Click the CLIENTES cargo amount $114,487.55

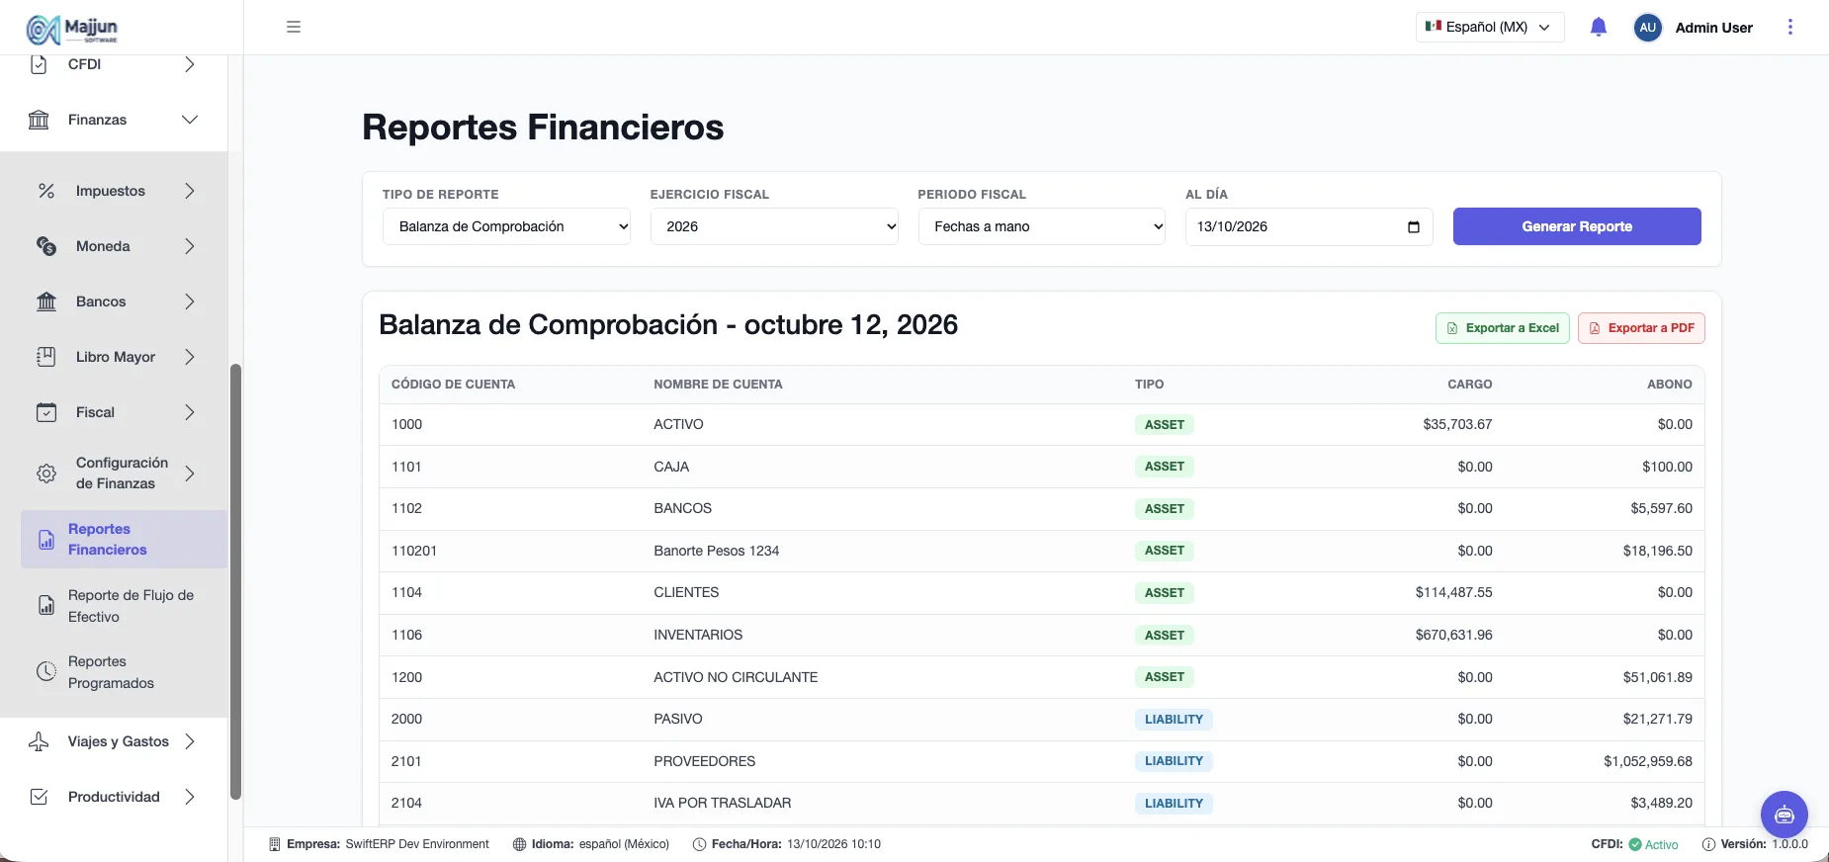(1453, 592)
